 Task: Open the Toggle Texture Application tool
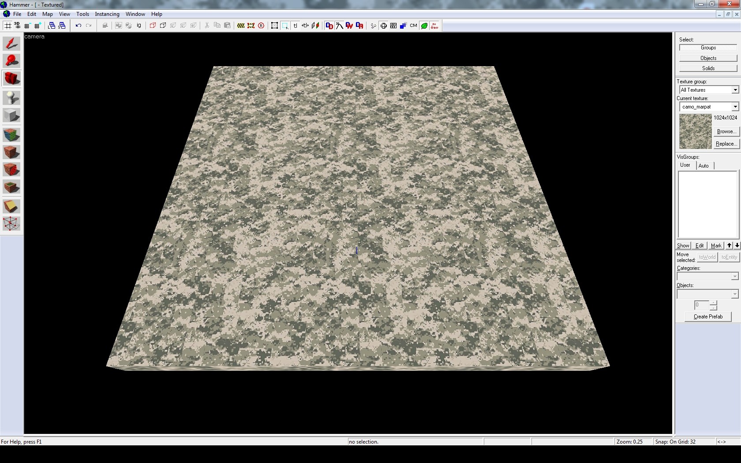(11, 135)
